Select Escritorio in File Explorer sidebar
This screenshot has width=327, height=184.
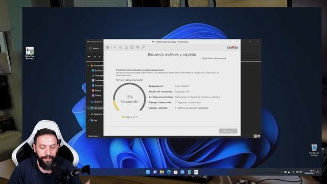tap(98, 71)
